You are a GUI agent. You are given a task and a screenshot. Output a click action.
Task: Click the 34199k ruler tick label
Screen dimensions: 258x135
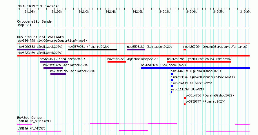click(57, 12)
